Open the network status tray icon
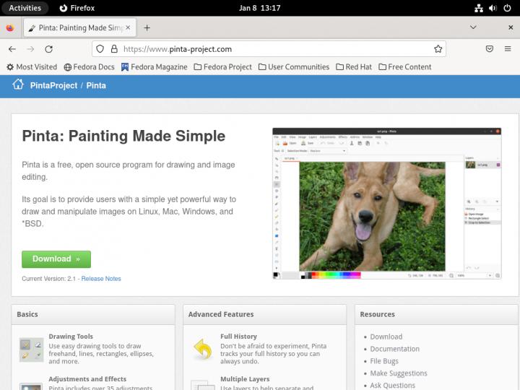The image size is (520, 390). pos(479,8)
